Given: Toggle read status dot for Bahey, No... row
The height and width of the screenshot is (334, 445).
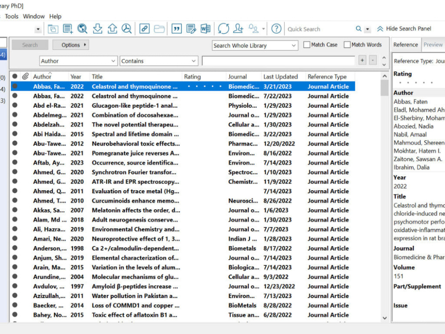Looking at the screenshot, I should tap(15, 314).
